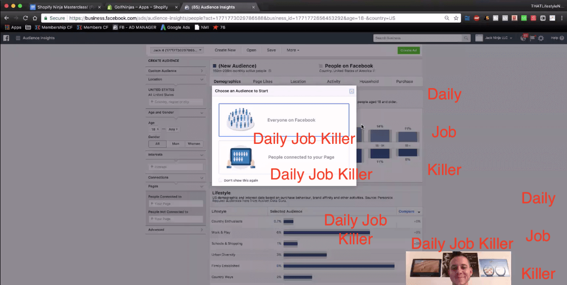This screenshot has width=567, height=285.
Task: Click the Country Ways lifestyle row
Action: tap(316, 277)
